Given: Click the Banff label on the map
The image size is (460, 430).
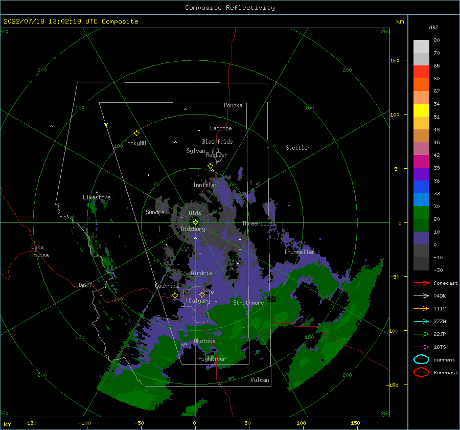Looking at the screenshot, I should tap(84, 285).
